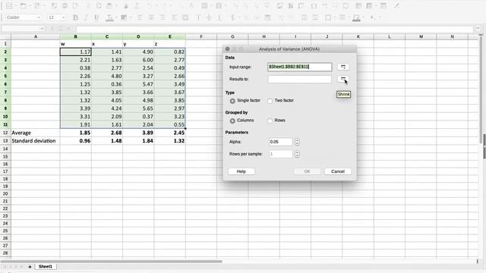Click the Open file toolbar icon
This screenshot has height=273, width=486.
tap(24, 5)
